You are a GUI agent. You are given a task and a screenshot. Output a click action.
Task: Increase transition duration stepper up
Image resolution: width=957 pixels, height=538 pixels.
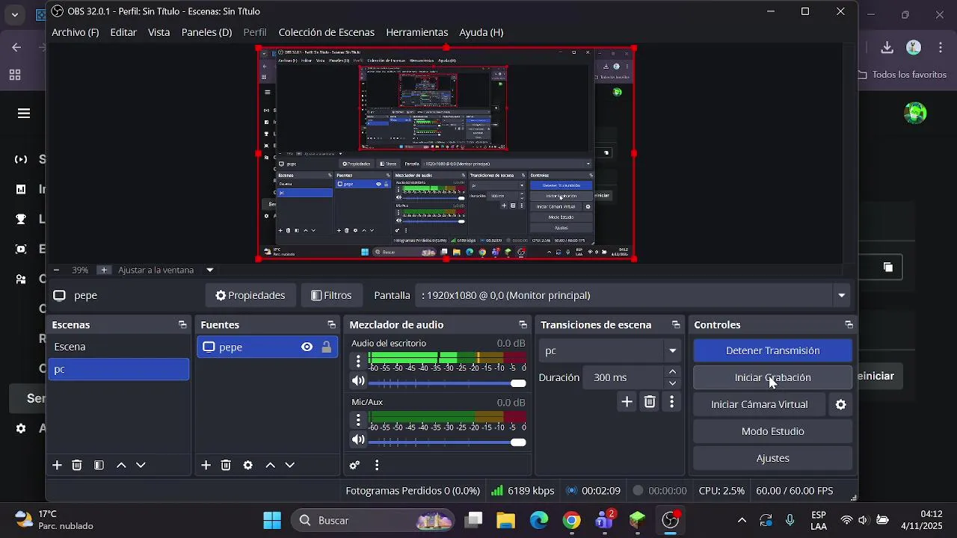673,371
